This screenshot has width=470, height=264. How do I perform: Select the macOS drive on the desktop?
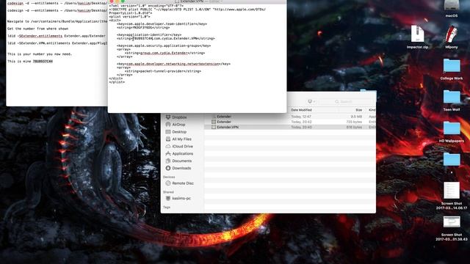[452, 8]
